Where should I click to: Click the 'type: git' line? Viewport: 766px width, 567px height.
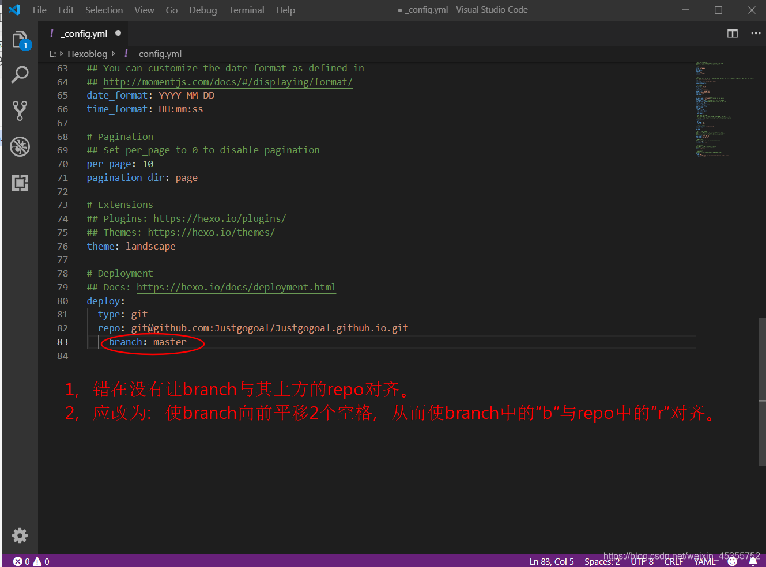(123, 314)
